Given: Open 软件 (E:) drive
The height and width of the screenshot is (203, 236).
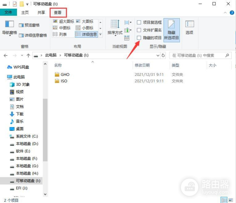Looking at the screenshot, I should pyautogui.click(x=20, y=151).
